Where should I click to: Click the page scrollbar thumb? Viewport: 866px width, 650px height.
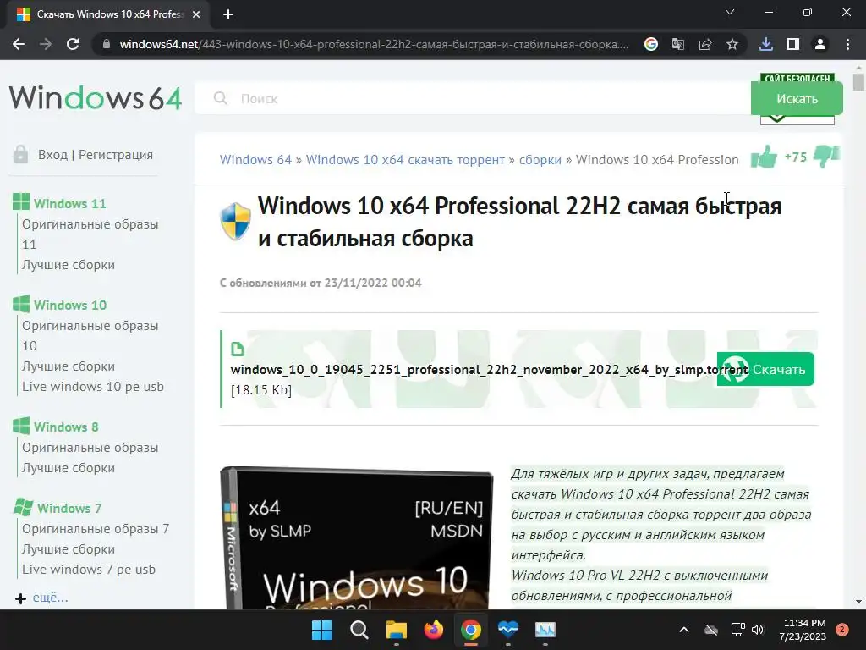tap(858, 81)
